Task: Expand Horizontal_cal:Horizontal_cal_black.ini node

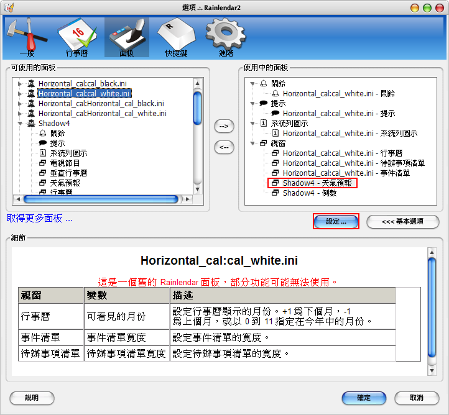Action: point(20,104)
